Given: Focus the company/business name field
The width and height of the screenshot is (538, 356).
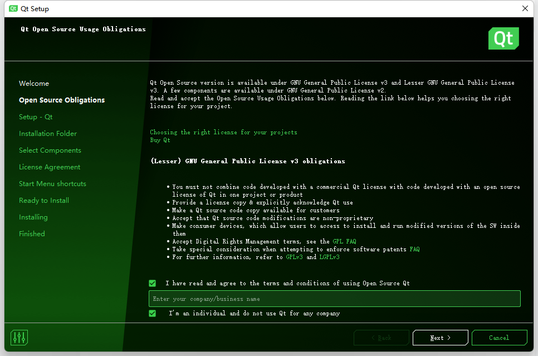Looking at the screenshot, I should (x=335, y=299).
